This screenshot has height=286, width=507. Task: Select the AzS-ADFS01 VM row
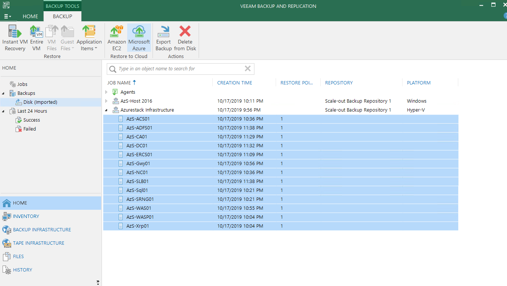coord(281,128)
